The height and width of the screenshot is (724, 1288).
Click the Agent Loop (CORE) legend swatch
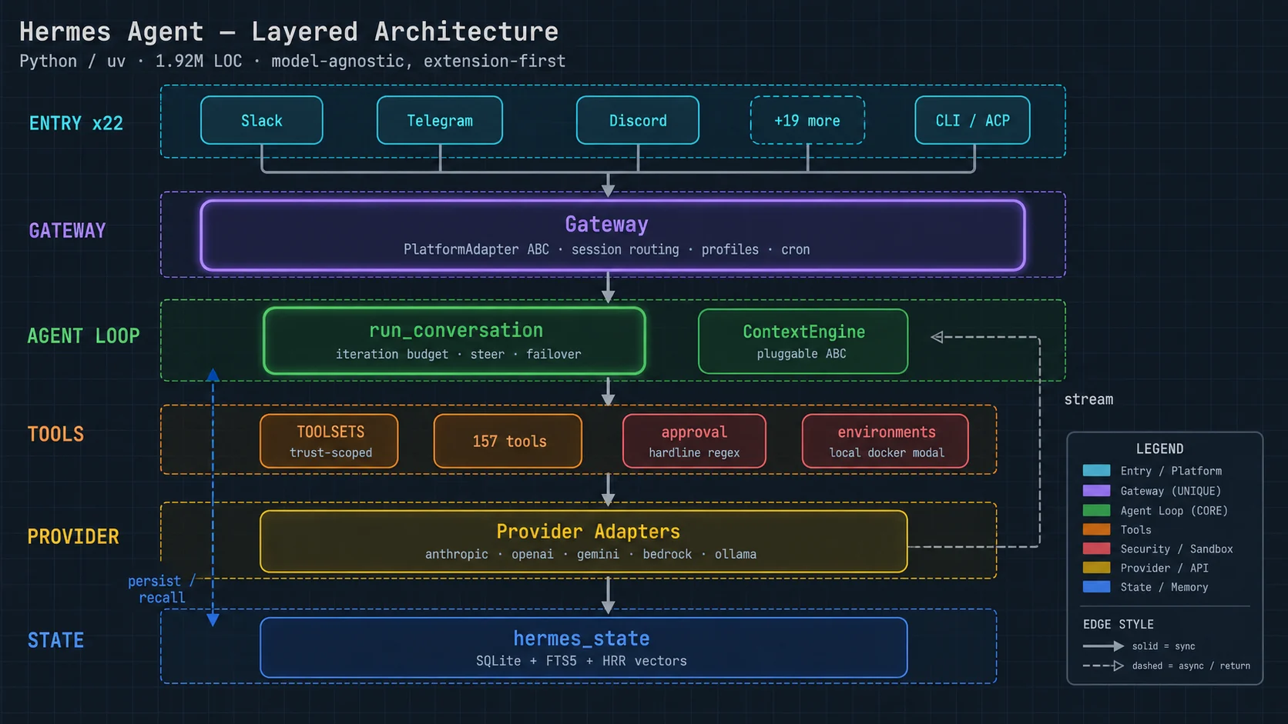(x=1096, y=510)
